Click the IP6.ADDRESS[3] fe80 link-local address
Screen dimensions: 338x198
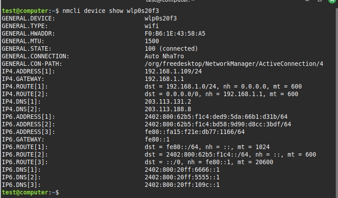click(195, 132)
